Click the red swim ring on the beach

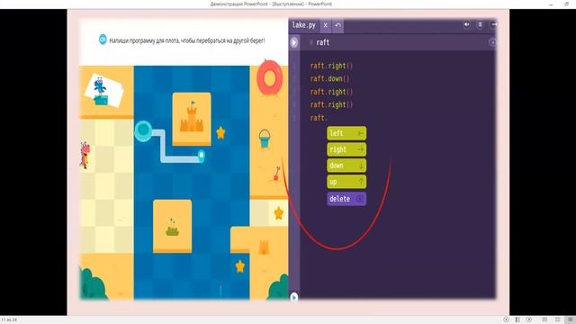click(x=270, y=78)
